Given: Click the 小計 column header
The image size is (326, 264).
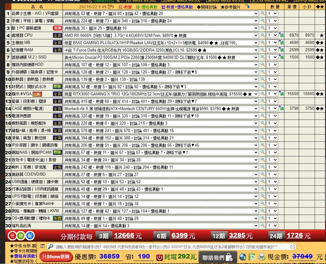Looking at the screenshot, I should (307, 7).
